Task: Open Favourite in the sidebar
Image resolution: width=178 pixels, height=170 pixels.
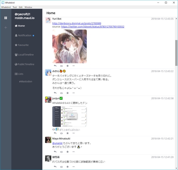Action: pos(22,45)
